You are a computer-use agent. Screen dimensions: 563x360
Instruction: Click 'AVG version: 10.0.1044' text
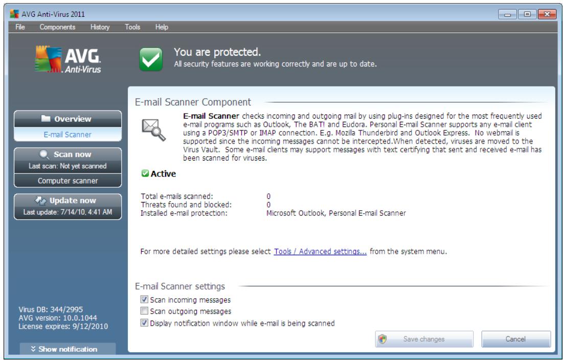[x=58, y=318]
